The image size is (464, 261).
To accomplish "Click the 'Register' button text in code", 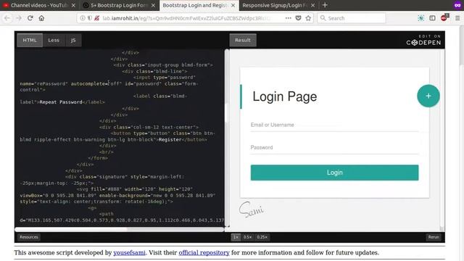I will (x=170, y=139).
